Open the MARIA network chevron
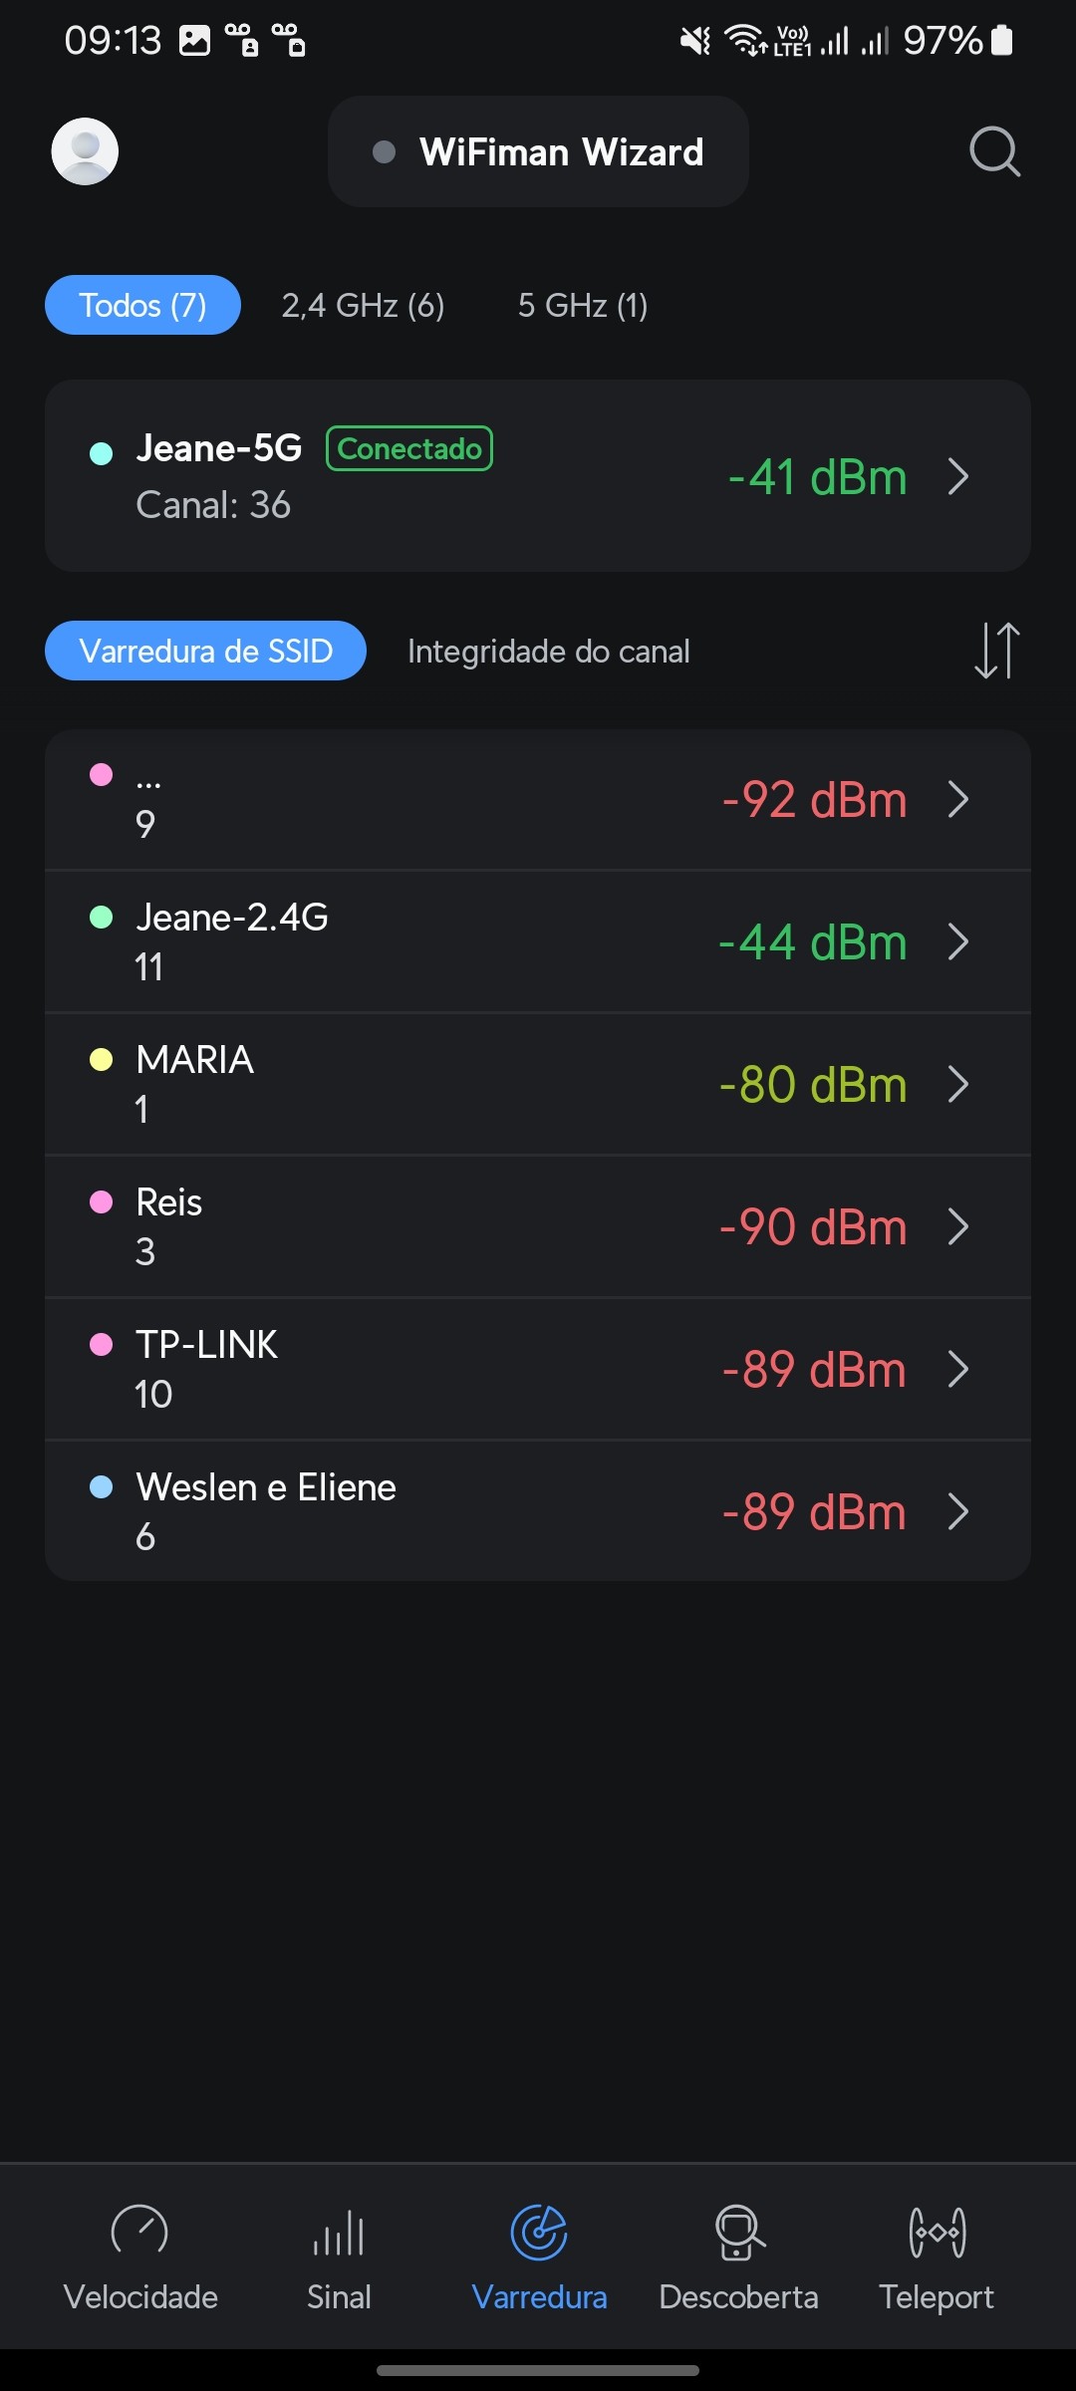1076x2391 pixels. pyautogui.click(x=957, y=1084)
